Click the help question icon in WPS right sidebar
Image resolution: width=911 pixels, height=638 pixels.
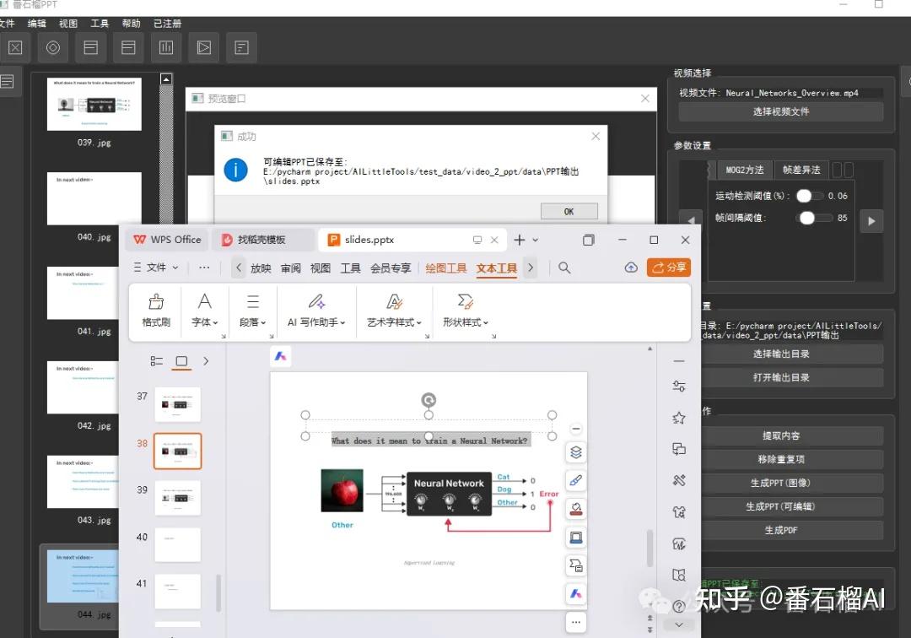coord(678,607)
